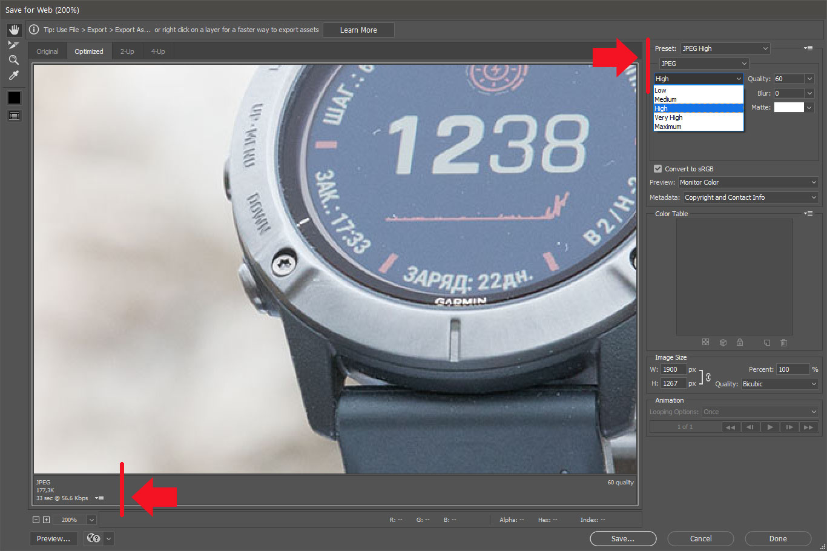This screenshot has width=827, height=551.
Task: Click the Learn More button
Action: [358, 30]
